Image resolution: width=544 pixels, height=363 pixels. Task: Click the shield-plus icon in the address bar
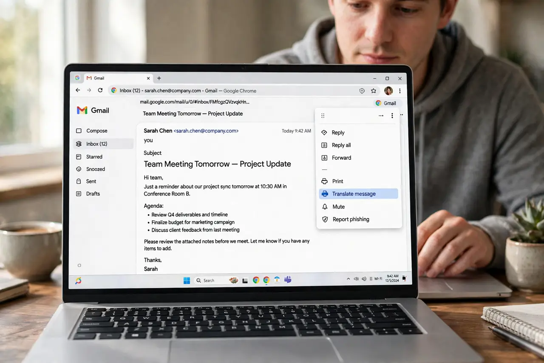[x=362, y=91]
